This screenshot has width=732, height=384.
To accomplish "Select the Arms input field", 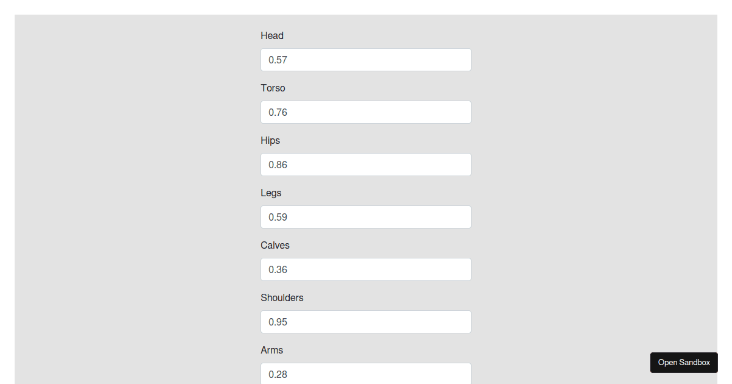I will click(x=366, y=374).
